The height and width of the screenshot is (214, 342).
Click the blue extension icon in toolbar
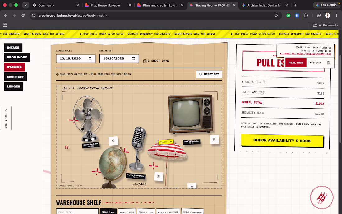[297, 16]
